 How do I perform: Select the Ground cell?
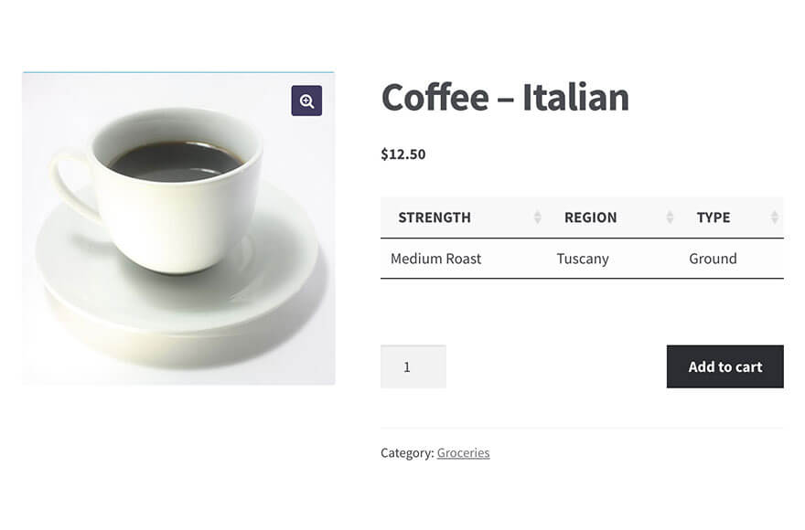tap(713, 259)
